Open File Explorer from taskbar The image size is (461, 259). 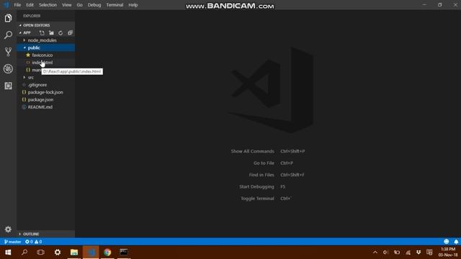(74, 253)
